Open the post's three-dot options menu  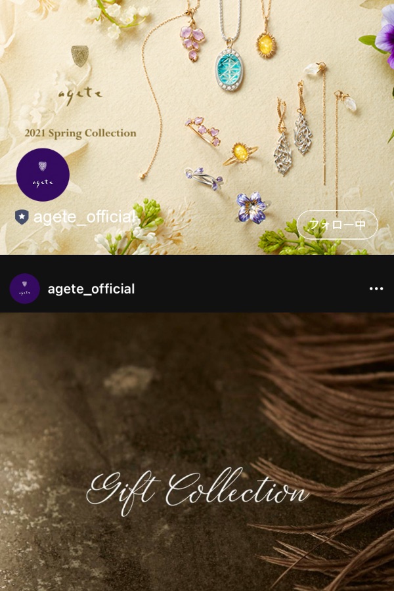(x=376, y=289)
